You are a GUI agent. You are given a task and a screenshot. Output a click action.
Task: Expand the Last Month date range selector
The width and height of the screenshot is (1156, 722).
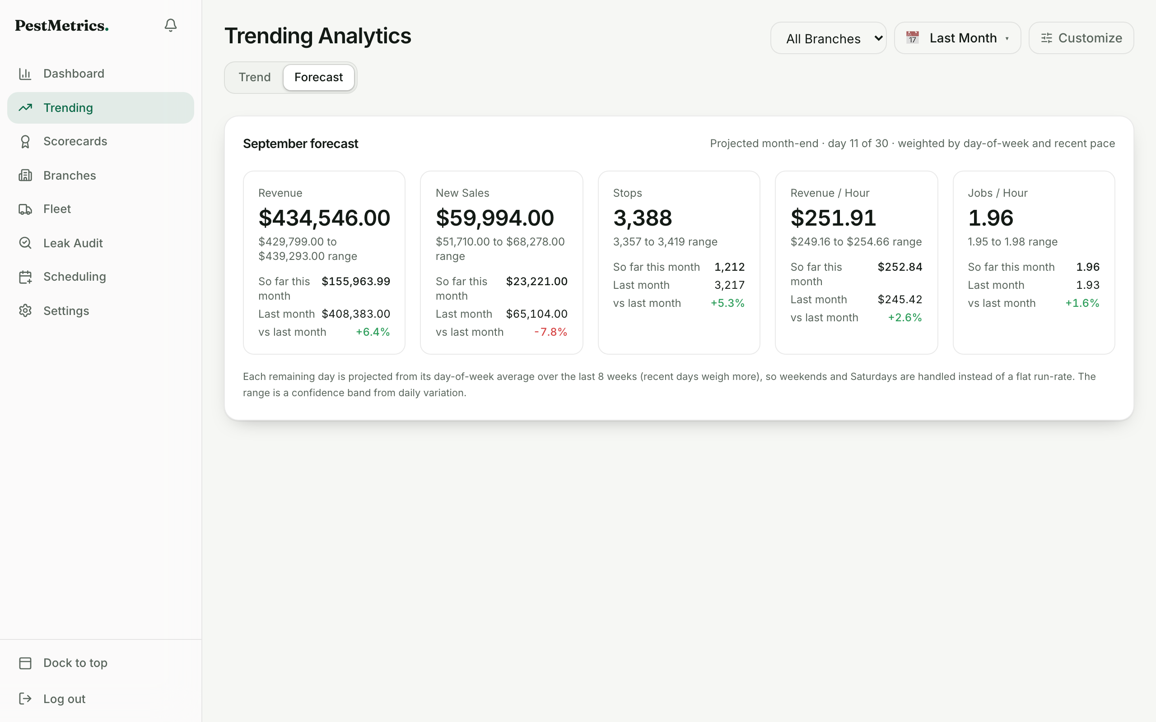[957, 38]
